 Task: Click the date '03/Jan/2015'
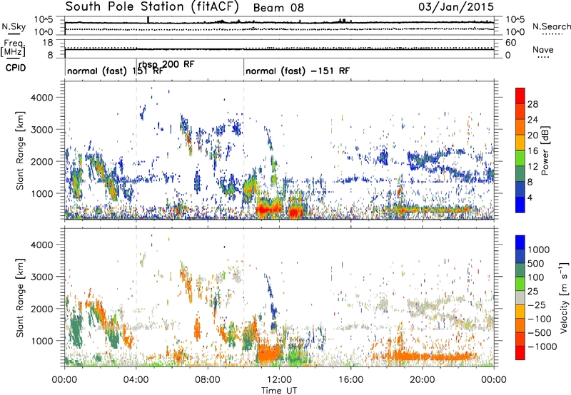pos(456,7)
